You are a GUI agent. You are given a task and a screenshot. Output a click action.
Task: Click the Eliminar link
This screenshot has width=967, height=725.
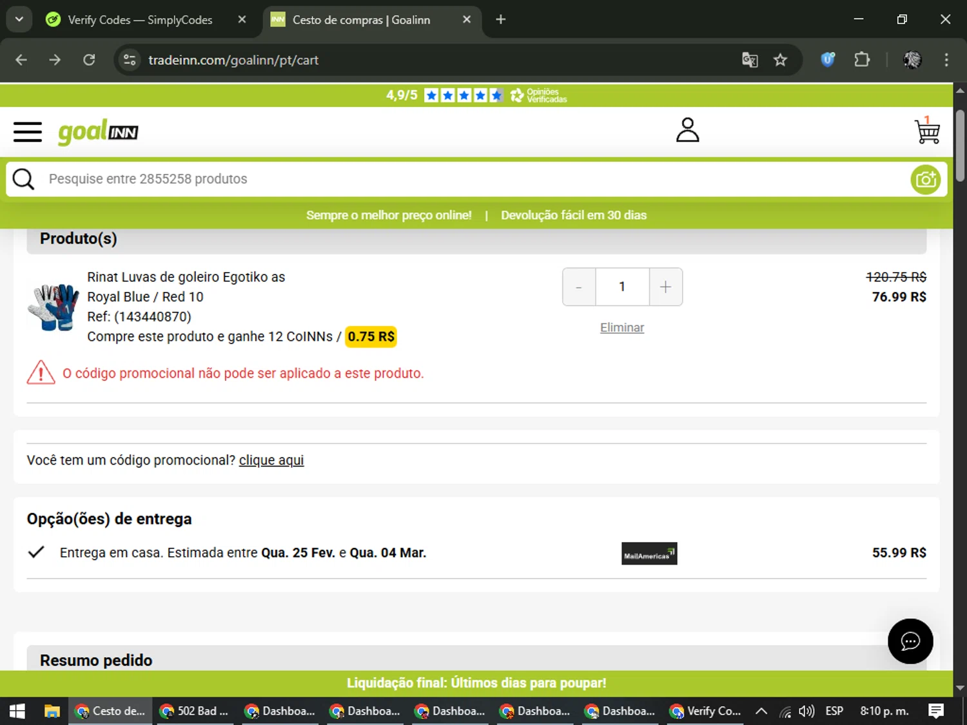[622, 327]
